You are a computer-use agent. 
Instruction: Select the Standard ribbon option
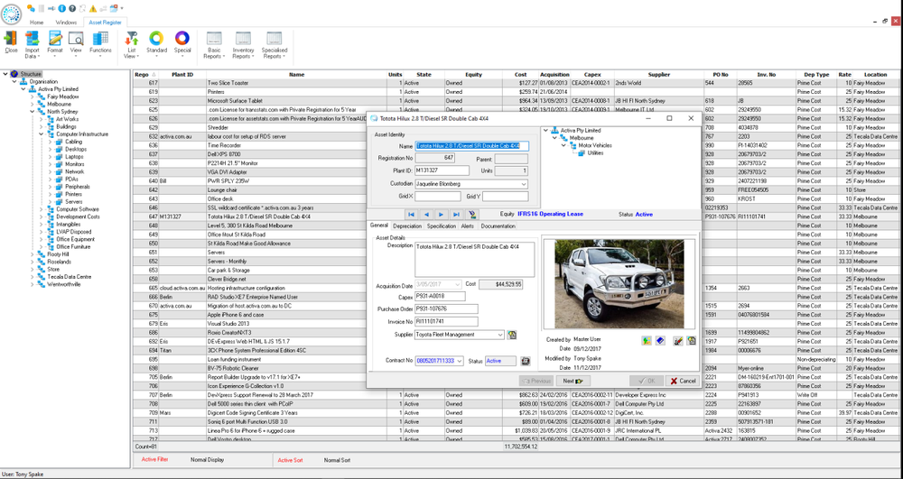click(x=156, y=43)
